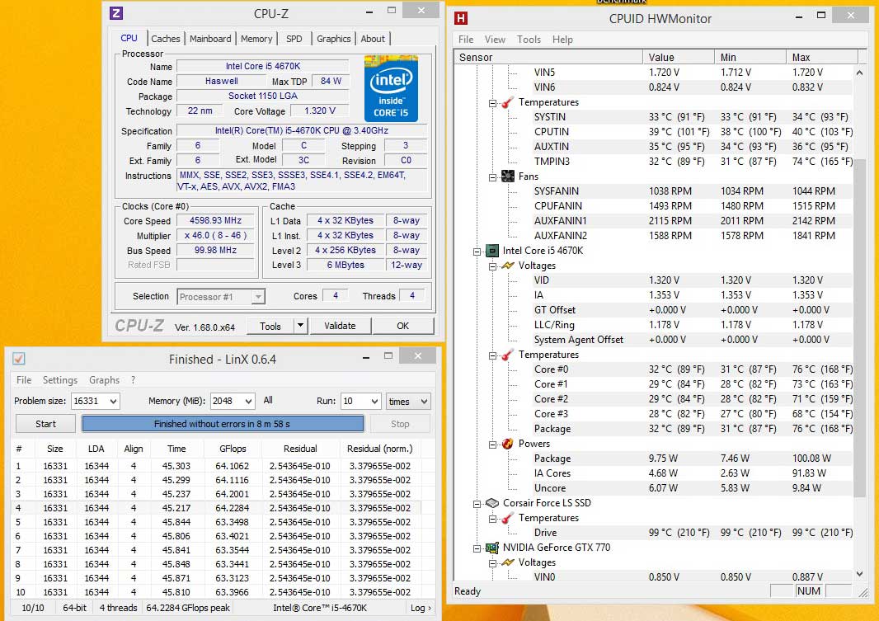Click the Validate button in CPU-Z
The height and width of the screenshot is (621, 879).
340,326
